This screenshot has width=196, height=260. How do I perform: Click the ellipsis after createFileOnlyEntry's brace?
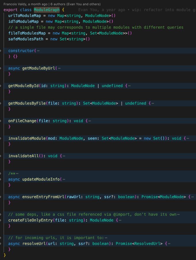pos(120,220)
